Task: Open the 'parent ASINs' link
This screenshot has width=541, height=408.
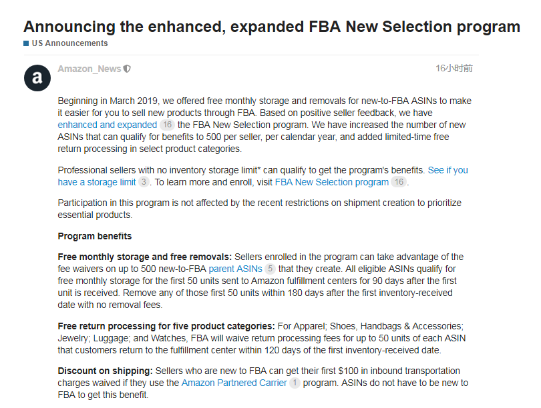Action: 235,269
